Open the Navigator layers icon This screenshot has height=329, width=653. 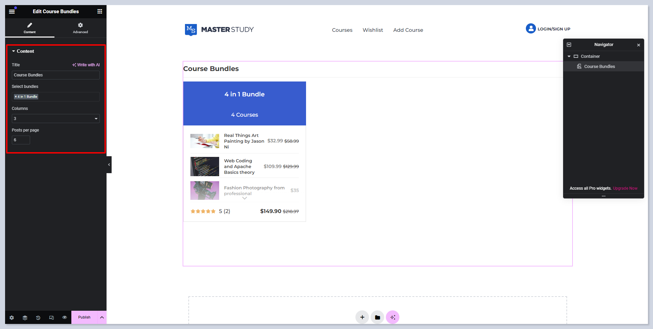(x=25, y=318)
